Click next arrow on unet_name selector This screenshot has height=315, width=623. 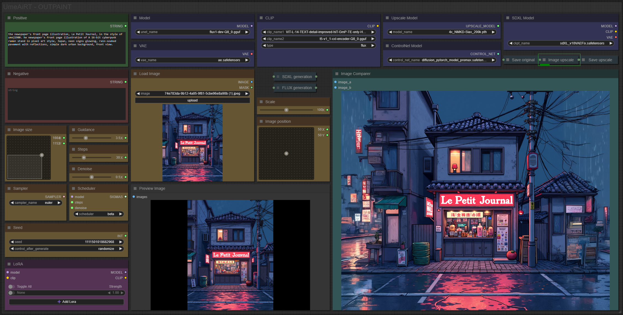tap(247, 32)
